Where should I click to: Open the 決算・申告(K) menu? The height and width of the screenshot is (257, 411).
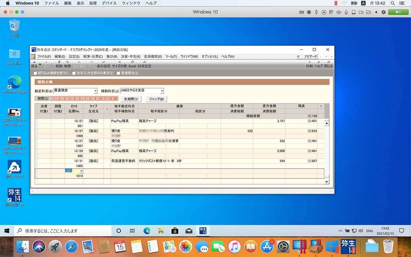[x=130, y=57]
